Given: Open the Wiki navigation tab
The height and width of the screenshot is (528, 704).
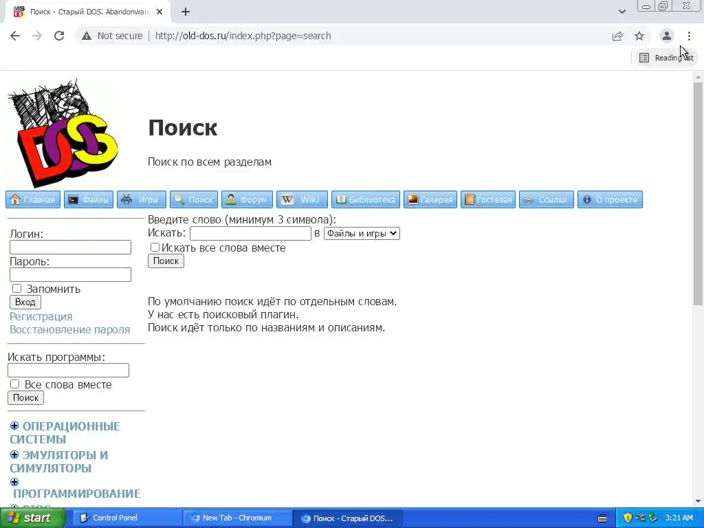Looking at the screenshot, I should [x=302, y=199].
